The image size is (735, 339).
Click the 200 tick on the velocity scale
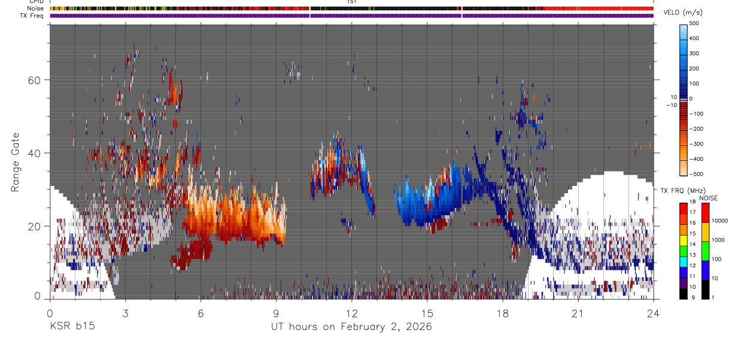point(695,68)
